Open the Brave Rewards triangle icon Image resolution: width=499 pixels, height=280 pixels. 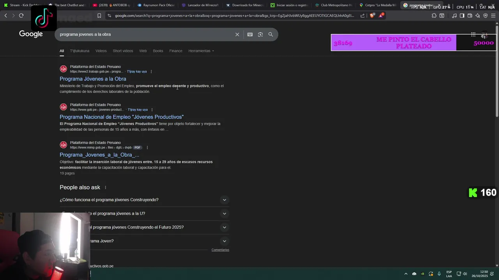pyautogui.click(x=381, y=16)
